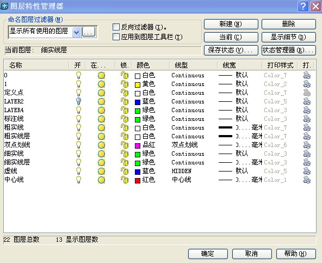The image size is (322, 263).
Task: Lock layer 0 with the padlock icon
Action: [125, 75]
